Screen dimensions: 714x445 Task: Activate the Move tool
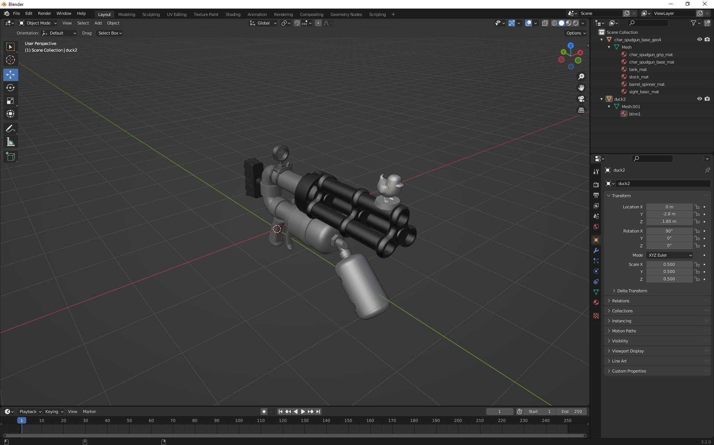tap(10, 75)
